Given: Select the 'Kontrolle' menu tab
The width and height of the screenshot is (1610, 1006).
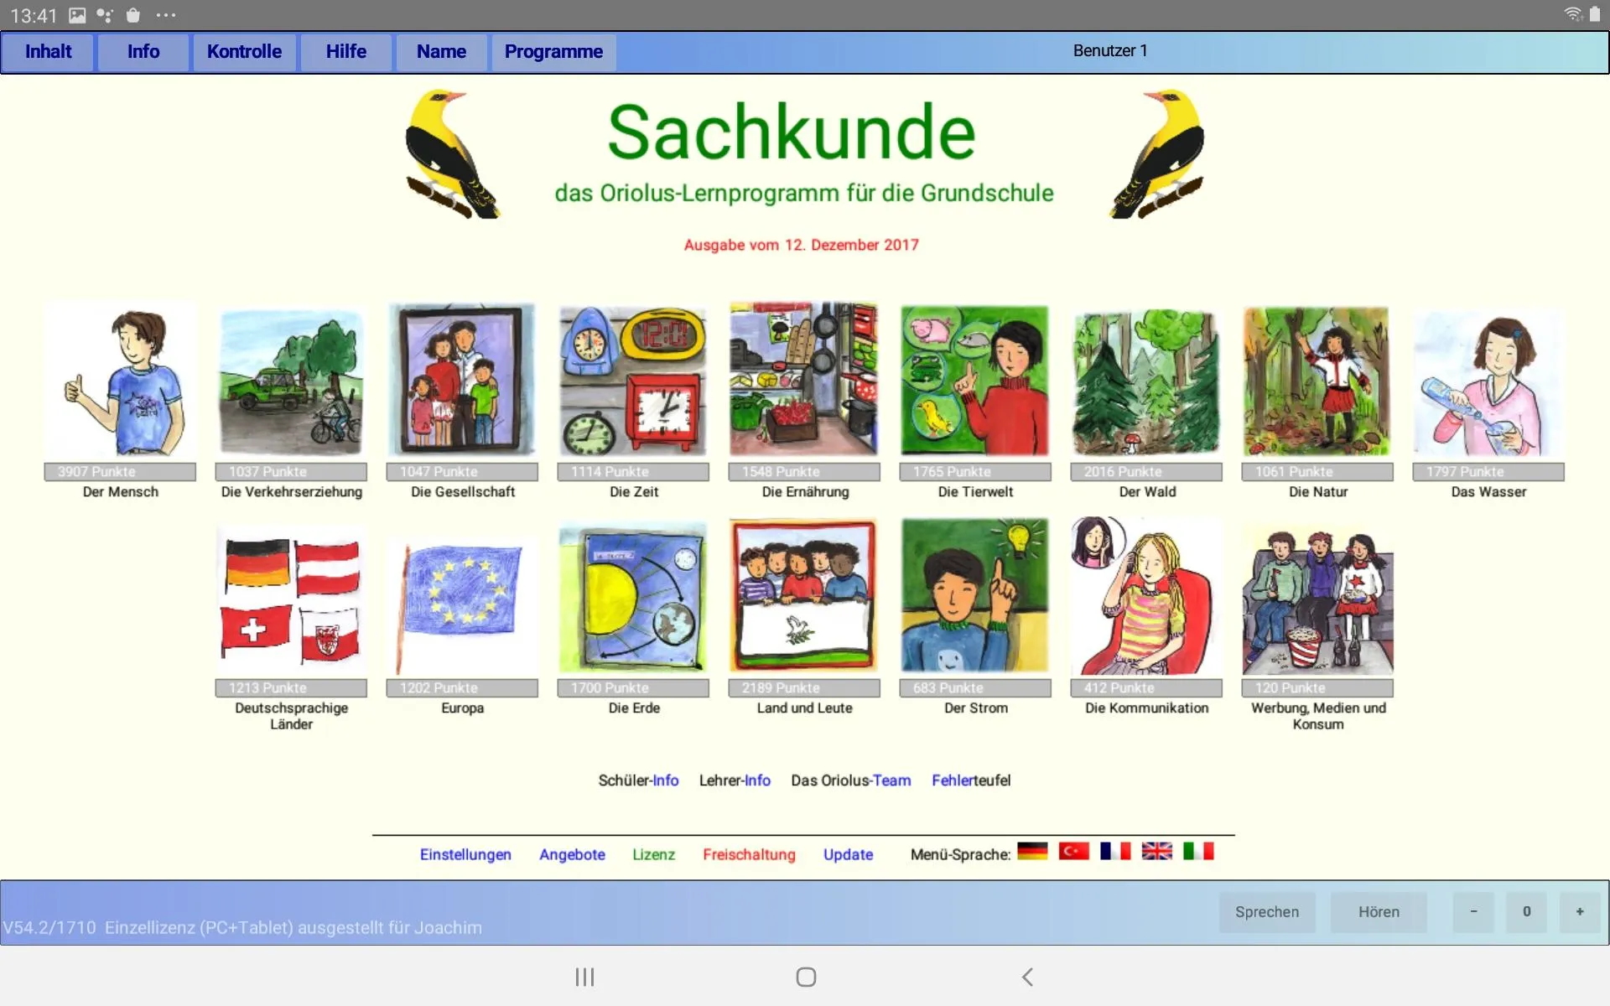Looking at the screenshot, I should (243, 49).
